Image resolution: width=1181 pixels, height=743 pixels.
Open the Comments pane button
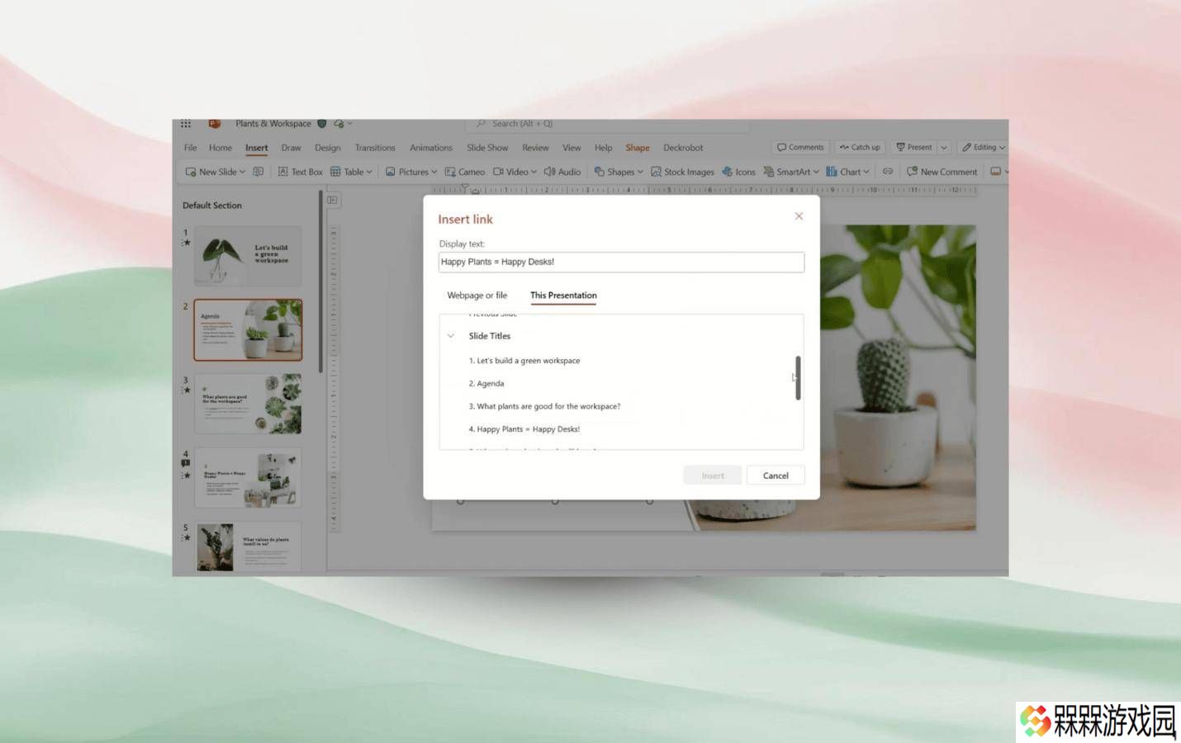pos(800,147)
